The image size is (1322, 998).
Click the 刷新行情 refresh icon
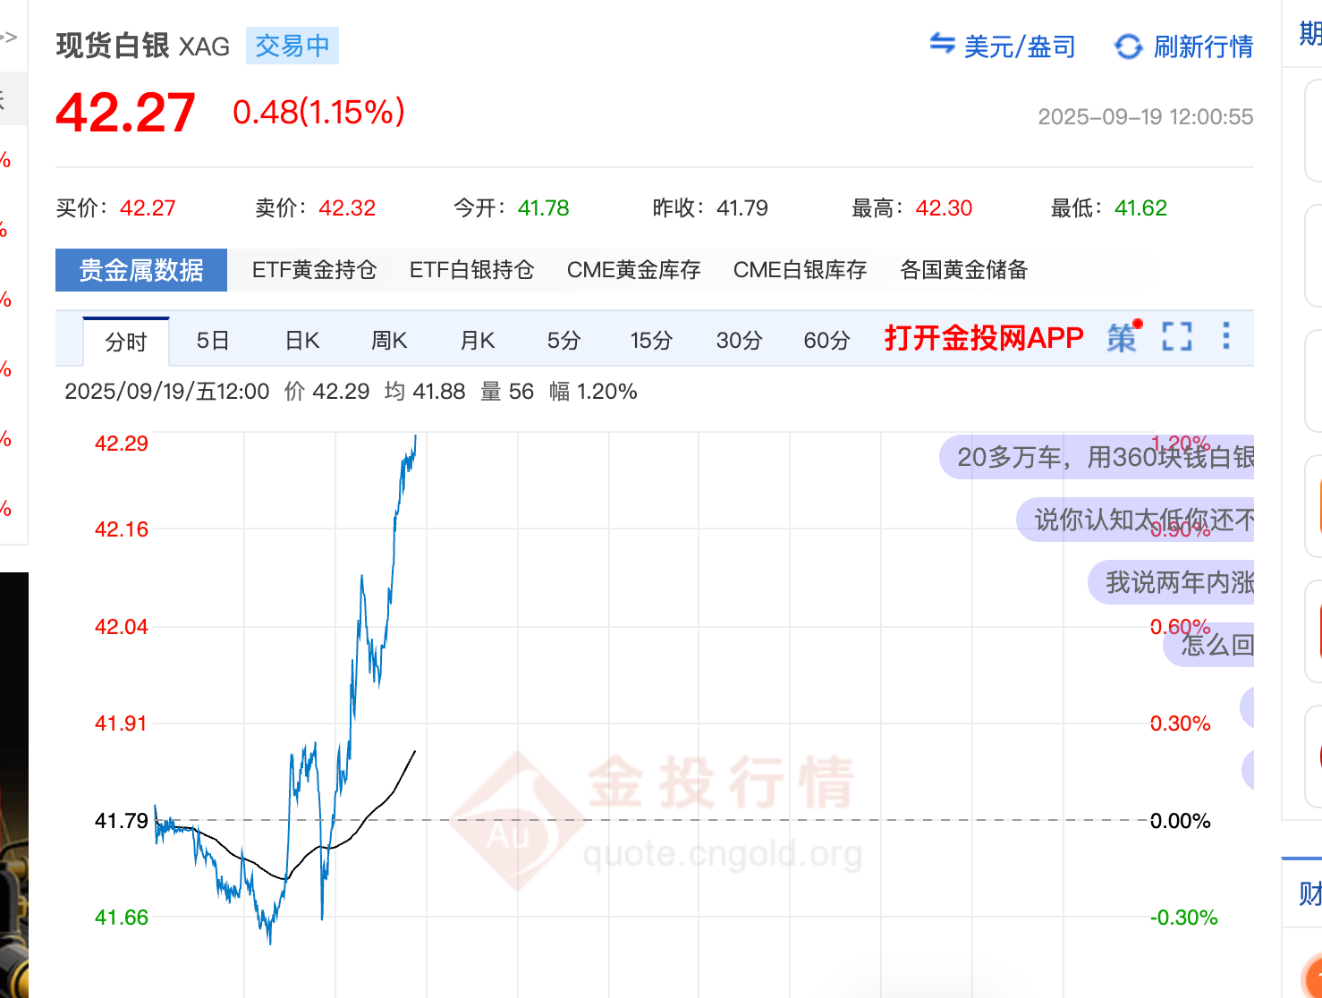1128,47
